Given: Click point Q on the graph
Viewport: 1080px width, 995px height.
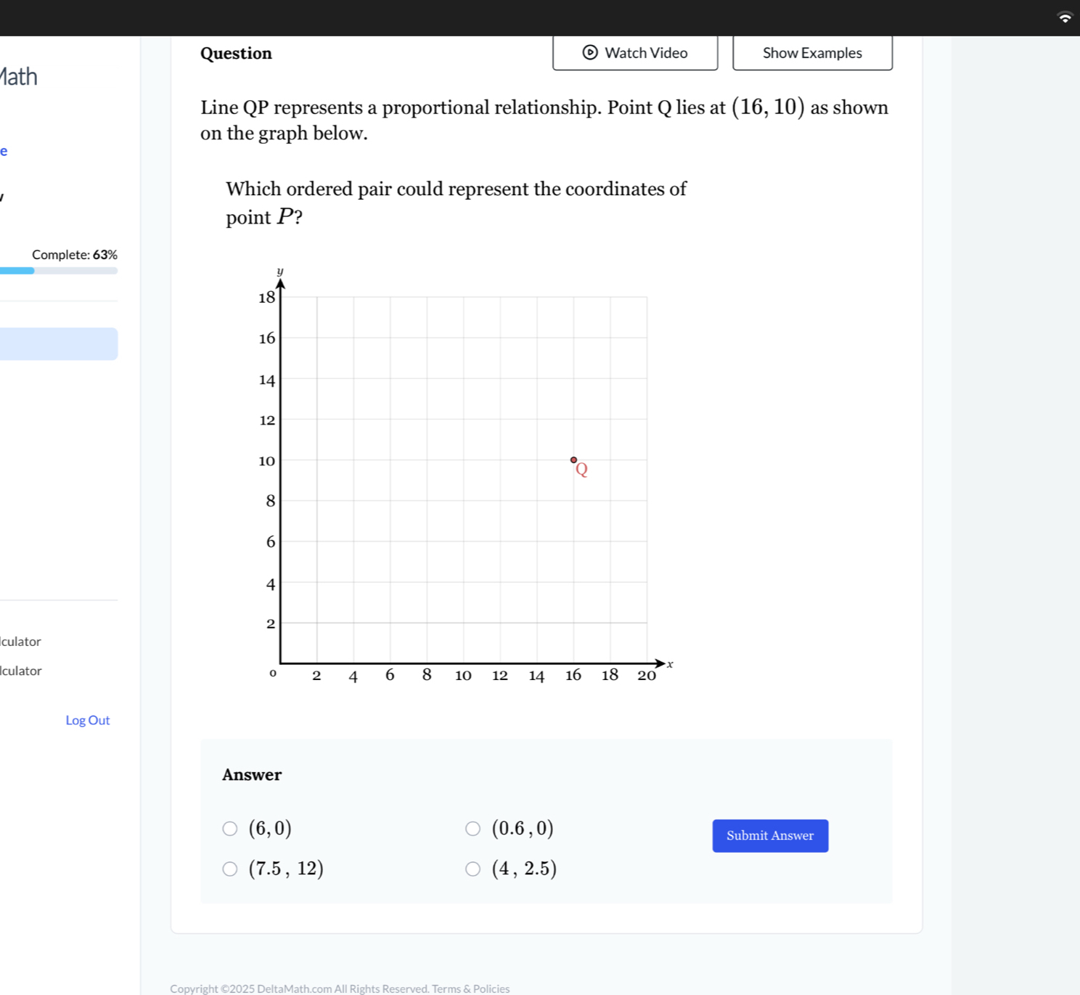Looking at the screenshot, I should (573, 459).
